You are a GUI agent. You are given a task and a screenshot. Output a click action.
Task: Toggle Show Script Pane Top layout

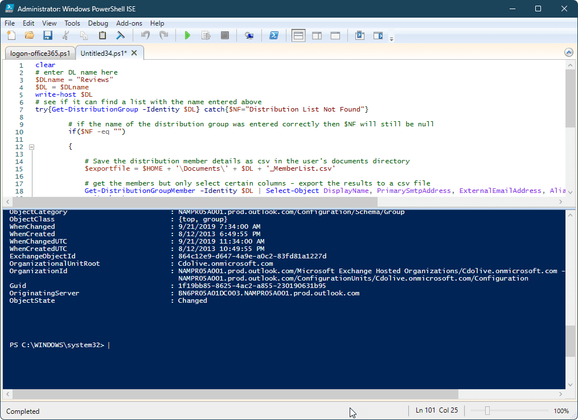click(298, 35)
